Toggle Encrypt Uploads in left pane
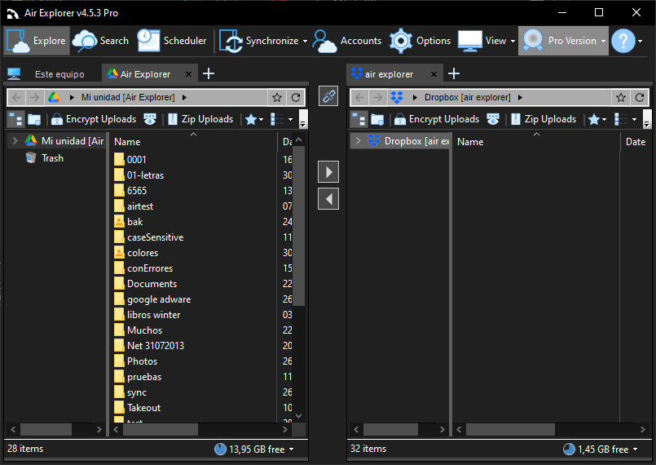The width and height of the screenshot is (656, 465). [x=94, y=119]
